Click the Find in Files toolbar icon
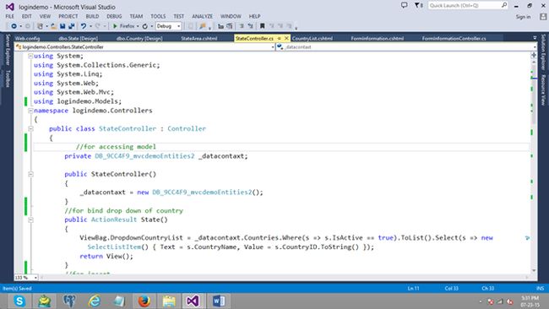549x309 pixels. coord(202,26)
